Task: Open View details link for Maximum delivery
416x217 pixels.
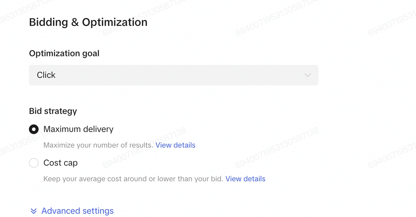Action: (175, 145)
